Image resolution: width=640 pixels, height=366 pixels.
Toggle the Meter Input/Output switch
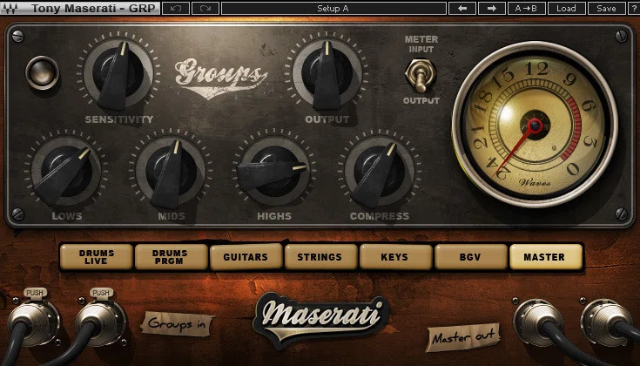[421, 75]
